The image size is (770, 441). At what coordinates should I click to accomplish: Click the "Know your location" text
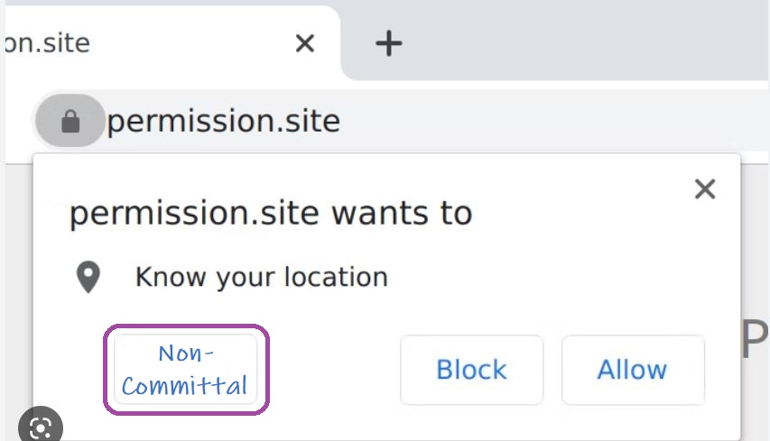point(262,277)
